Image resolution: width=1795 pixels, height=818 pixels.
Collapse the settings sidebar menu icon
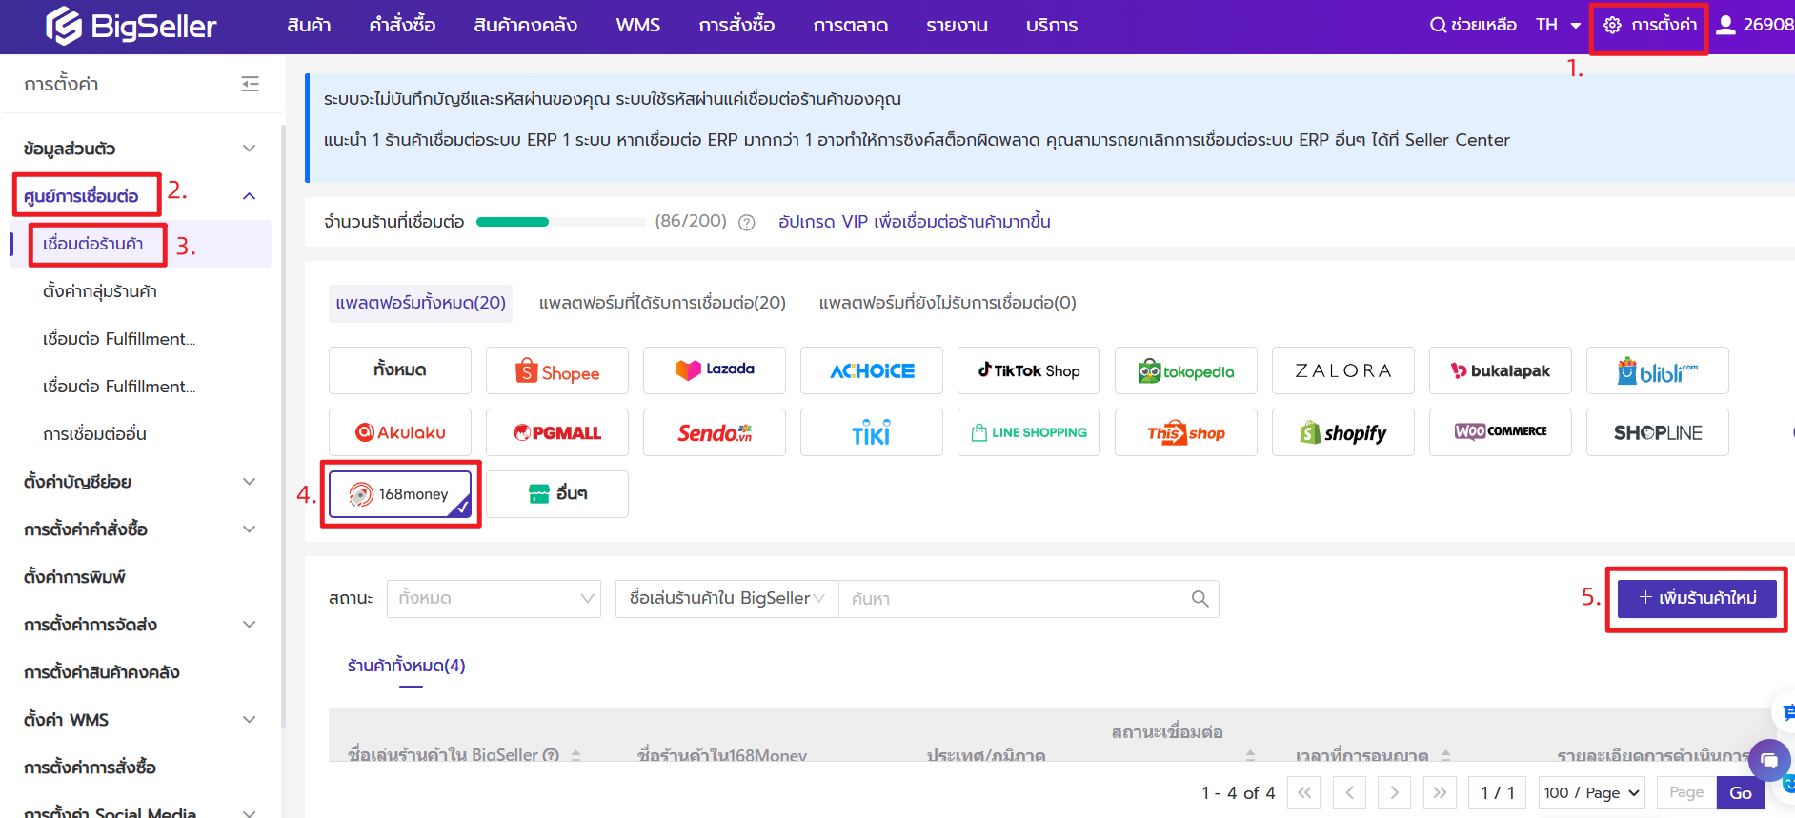coord(250,84)
